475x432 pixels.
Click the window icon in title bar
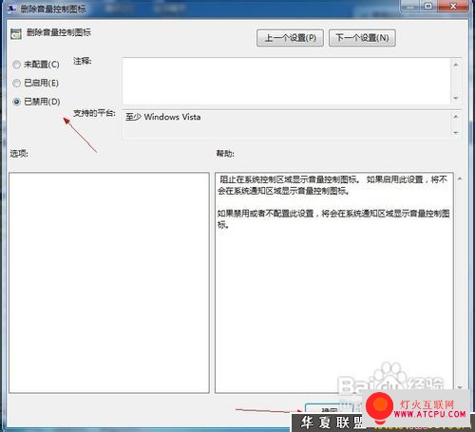[x=11, y=9]
